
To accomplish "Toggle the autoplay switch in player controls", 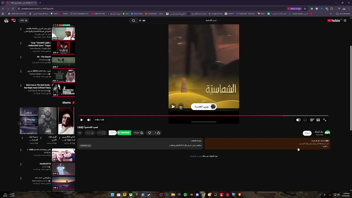I will [298, 120].
